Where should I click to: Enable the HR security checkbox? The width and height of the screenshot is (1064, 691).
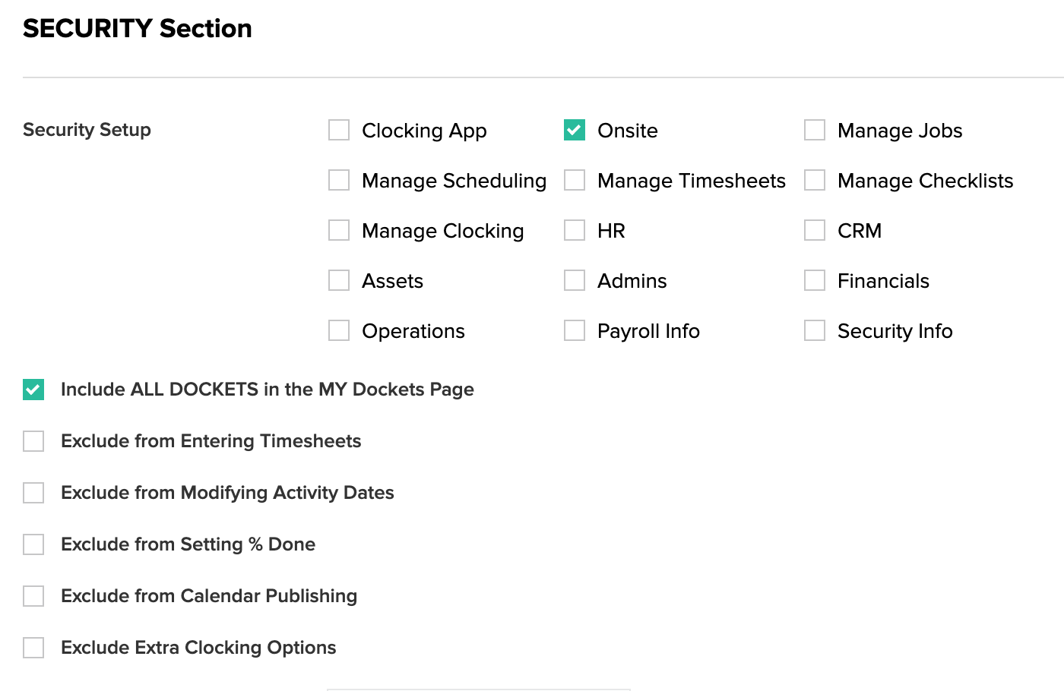tap(575, 230)
